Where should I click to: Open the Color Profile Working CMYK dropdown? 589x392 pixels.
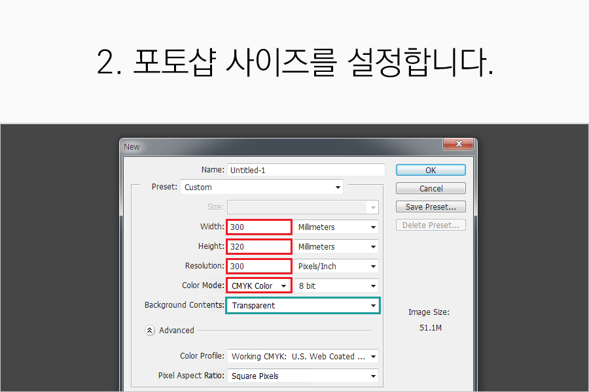click(302, 357)
